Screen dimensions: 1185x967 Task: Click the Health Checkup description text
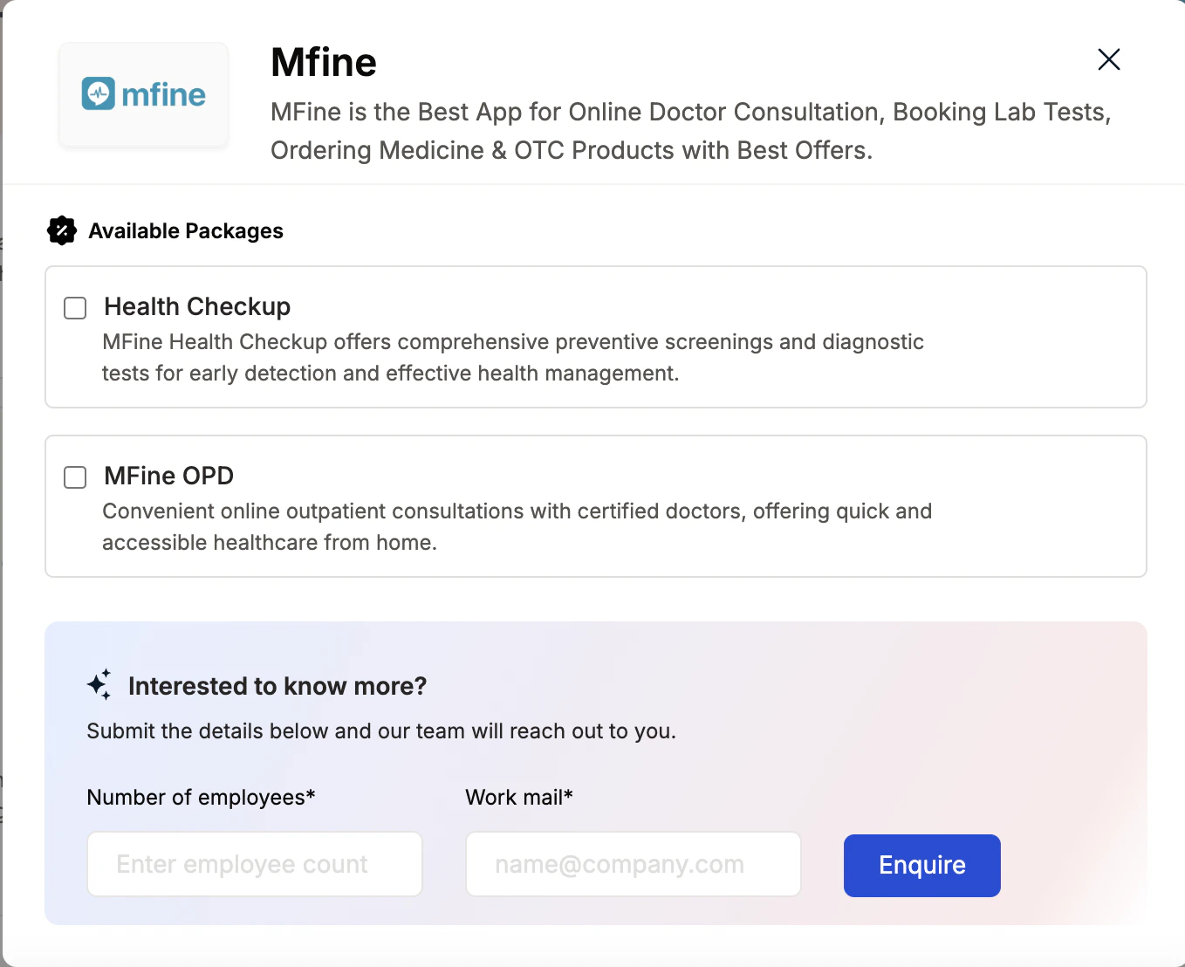point(513,357)
